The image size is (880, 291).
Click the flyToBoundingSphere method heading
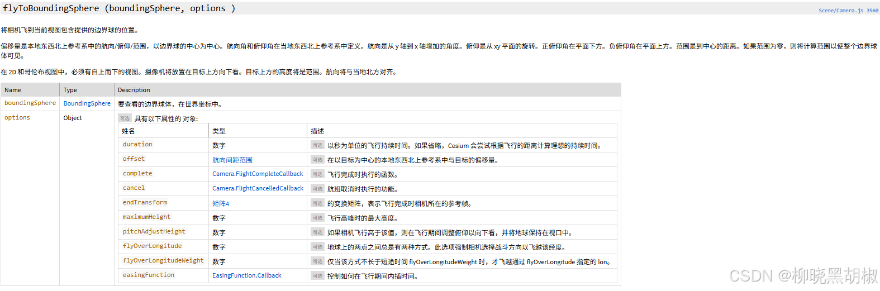[x=119, y=8]
